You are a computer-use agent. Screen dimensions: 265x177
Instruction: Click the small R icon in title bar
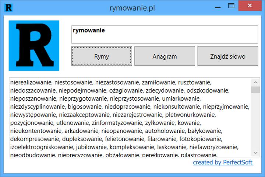7,7
